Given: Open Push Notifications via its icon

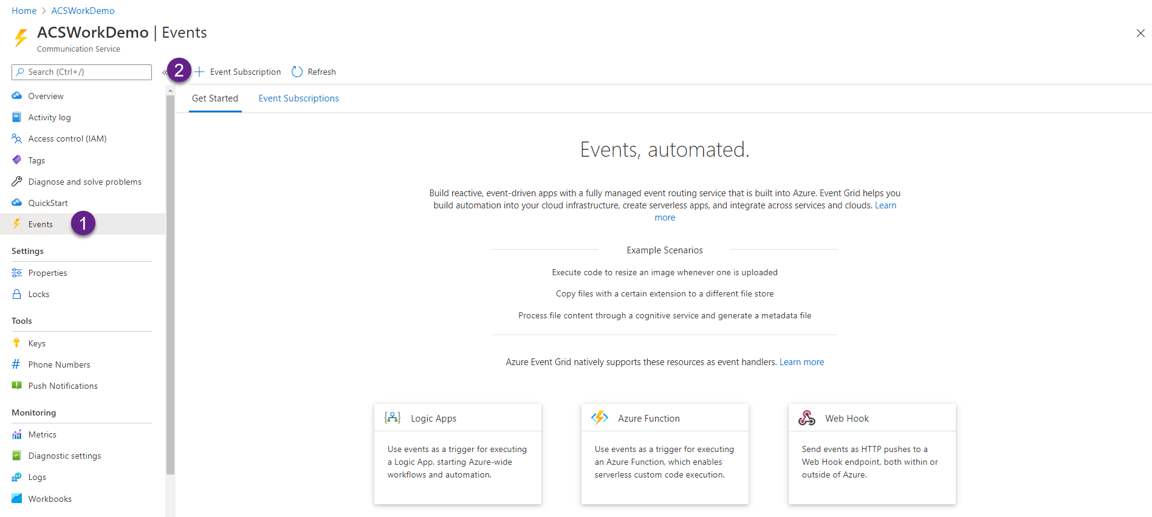Looking at the screenshot, I should tap(17, 386).
